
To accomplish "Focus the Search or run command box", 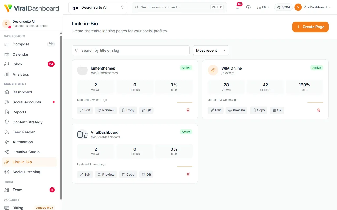I will 179,7.
